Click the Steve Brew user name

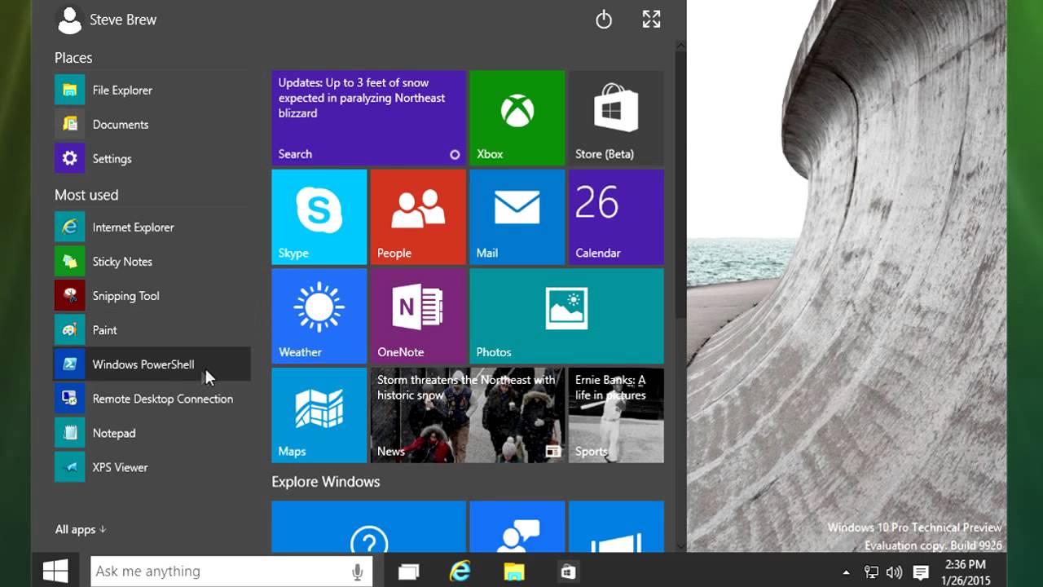pyautogui.click(x=123, y=20)
